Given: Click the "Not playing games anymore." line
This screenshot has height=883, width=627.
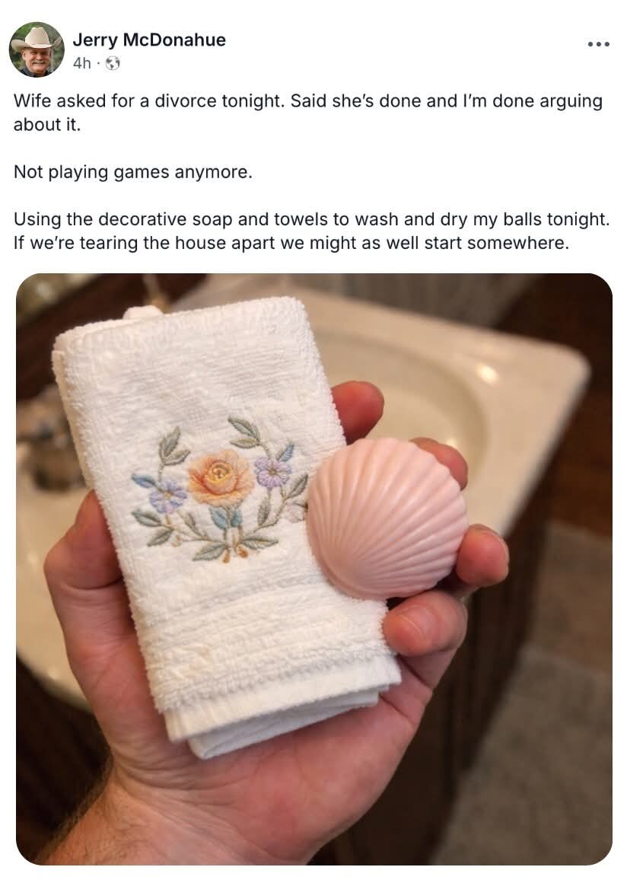Looking at the screenshot, I should [133, 172].
